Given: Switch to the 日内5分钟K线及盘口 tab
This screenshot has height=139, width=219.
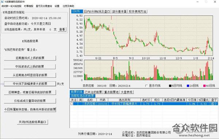Looking at the screenshot, I should click(x=97, y=12).
